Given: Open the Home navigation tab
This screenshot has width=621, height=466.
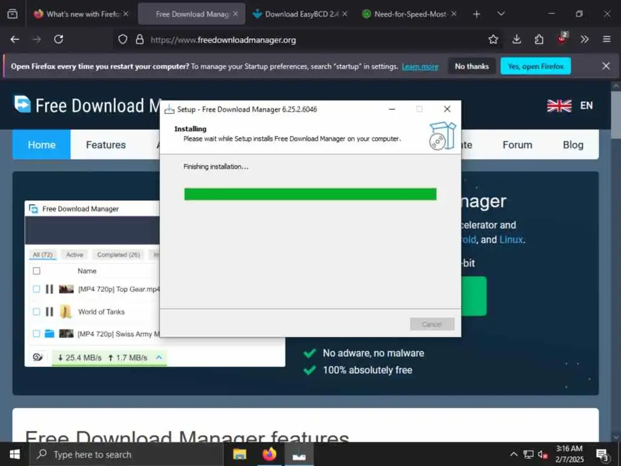Looking at the screenshot, I should tap(42, 144).
